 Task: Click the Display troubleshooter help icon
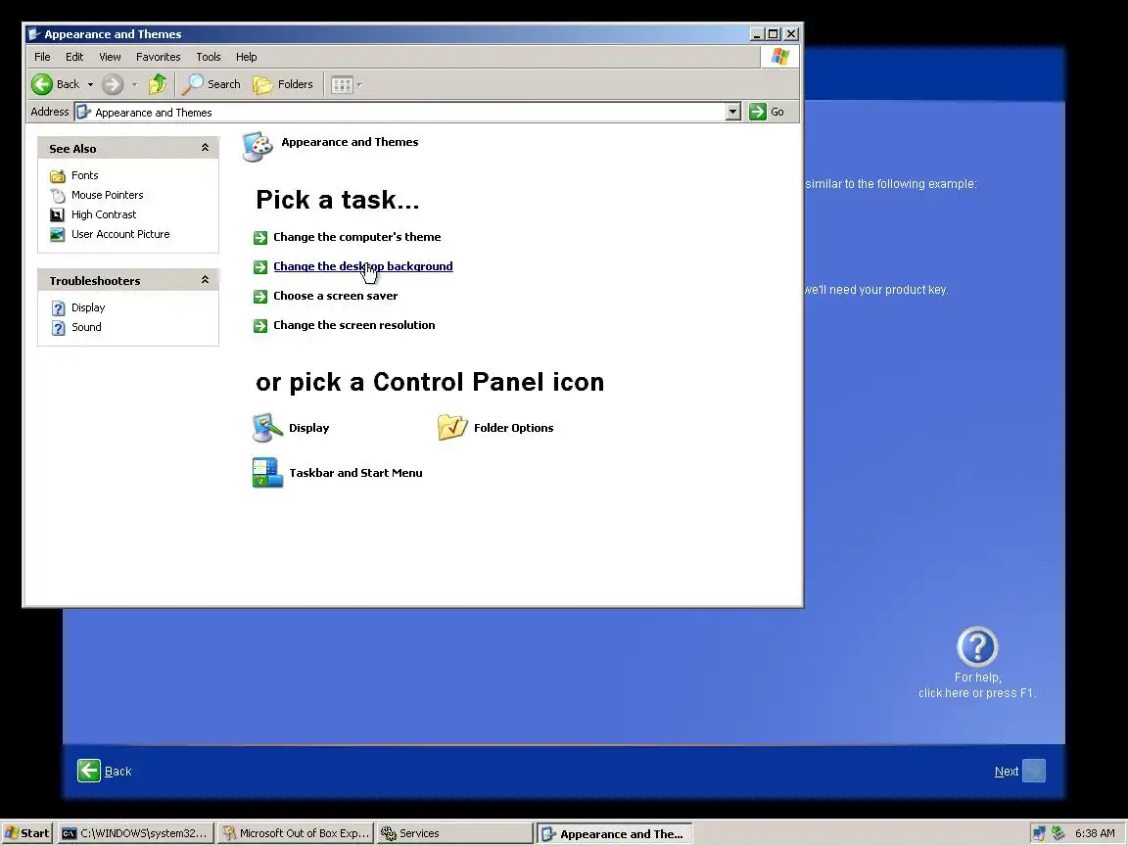pos(59,307)
